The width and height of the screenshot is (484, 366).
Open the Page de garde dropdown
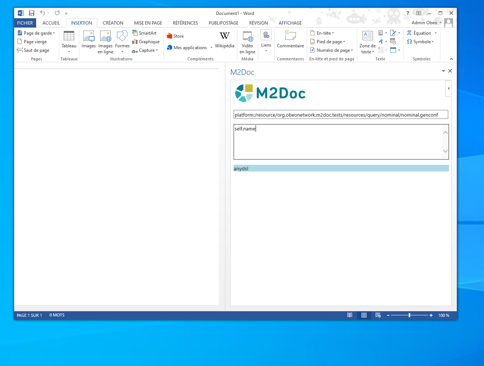click(37, 33)
